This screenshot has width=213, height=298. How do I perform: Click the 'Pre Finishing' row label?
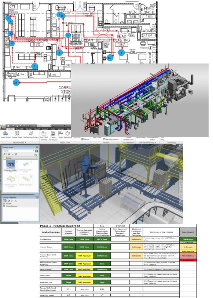click(45, 239)
